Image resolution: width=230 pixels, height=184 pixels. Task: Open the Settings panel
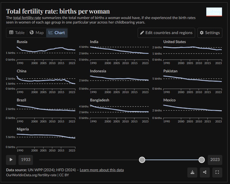tap(210, 33)
